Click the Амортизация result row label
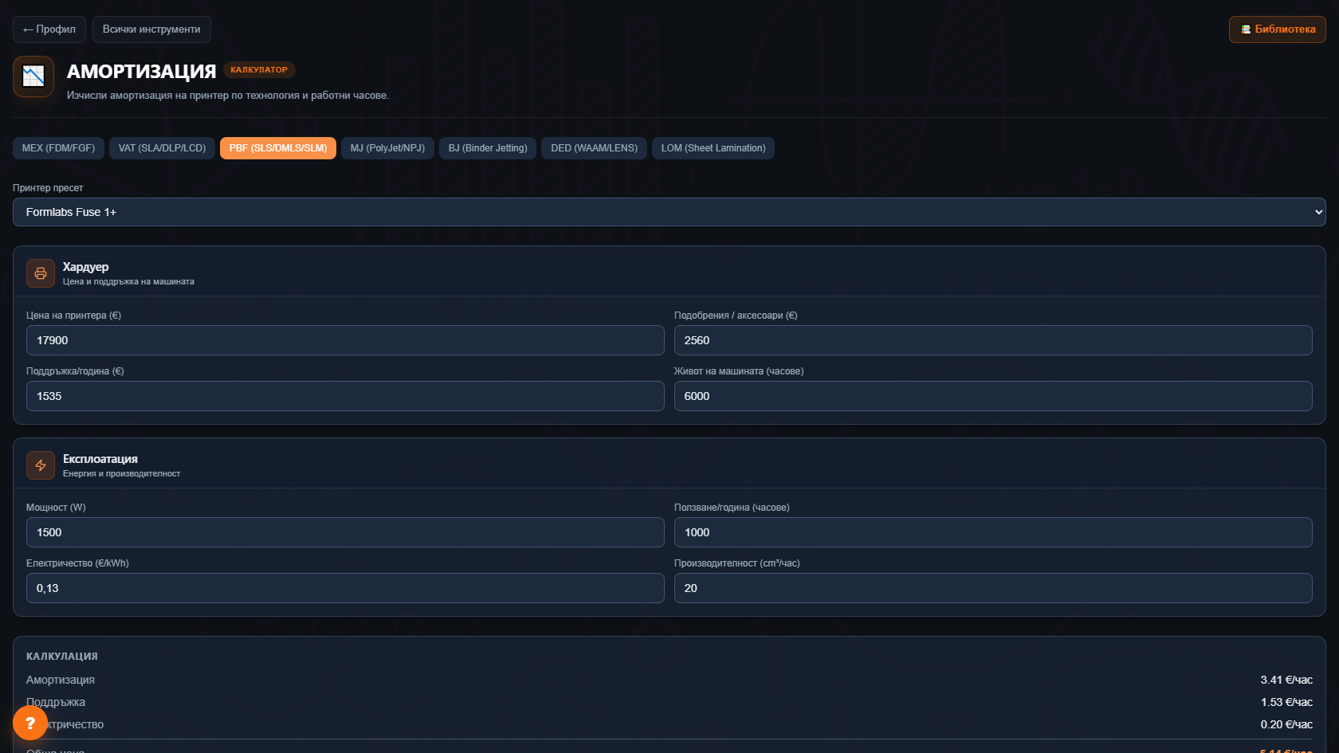Screen dimensions: 1339x753 tap(61, 680)
